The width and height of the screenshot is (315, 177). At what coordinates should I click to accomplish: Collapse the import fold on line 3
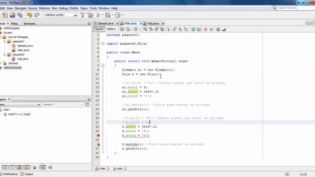[x=103, y=43]
